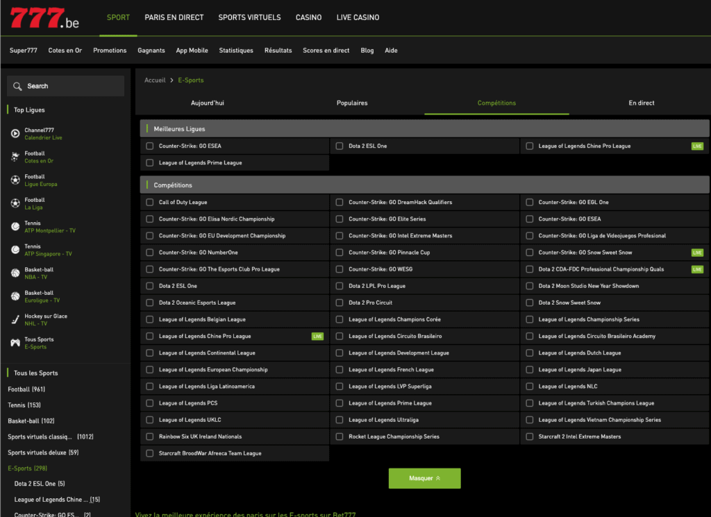The height and width of the screenshot is (517, 711).
Task: Expand Tennis (153) sports category
Action: coord(24,405)
